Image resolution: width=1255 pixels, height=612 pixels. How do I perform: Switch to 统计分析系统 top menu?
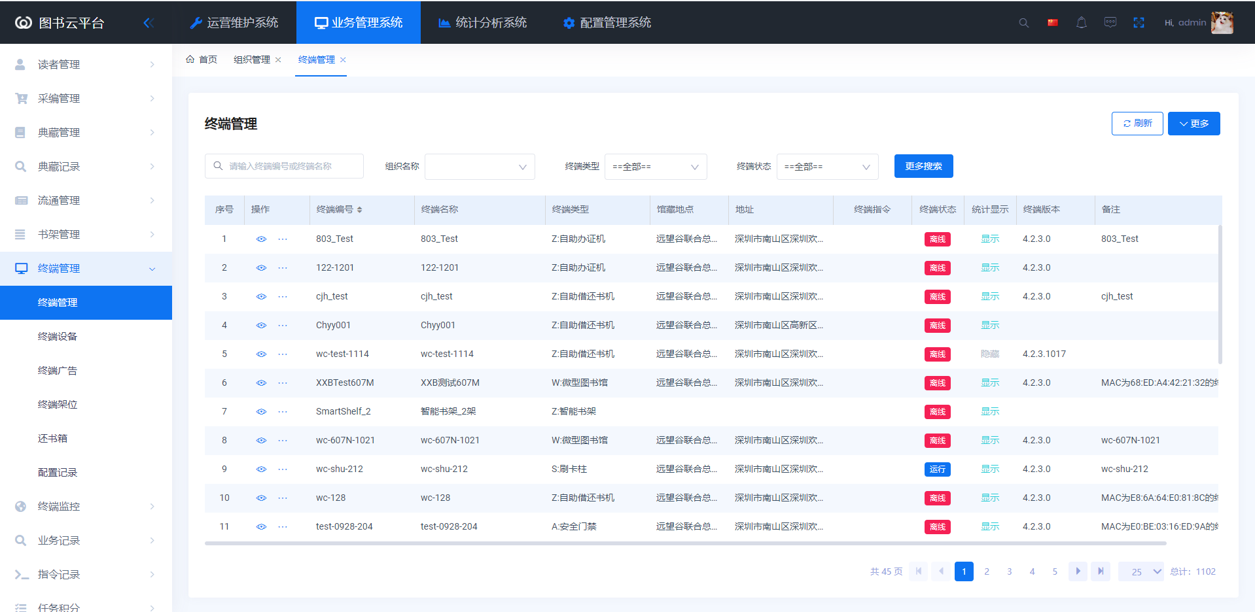(483, 23)
